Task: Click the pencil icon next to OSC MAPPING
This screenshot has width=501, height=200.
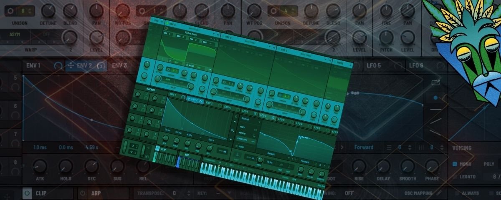Action: tap(439, 193)
